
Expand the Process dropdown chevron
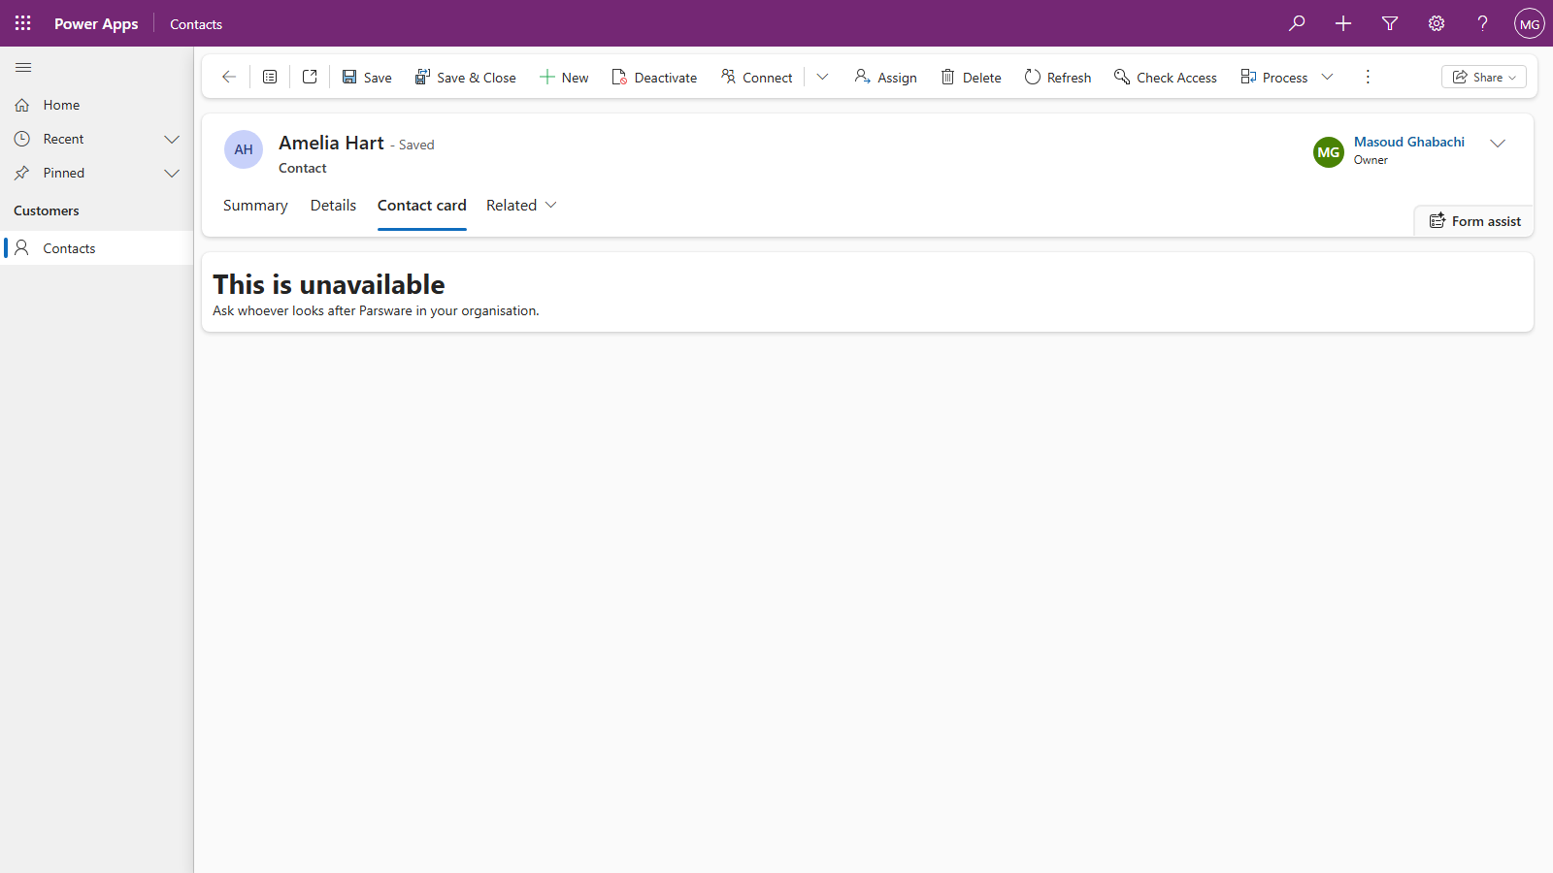(x=1328, y=77)
